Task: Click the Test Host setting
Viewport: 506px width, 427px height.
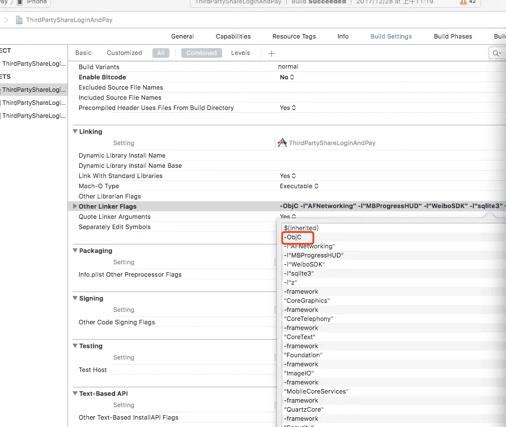Action: point(92,370)
